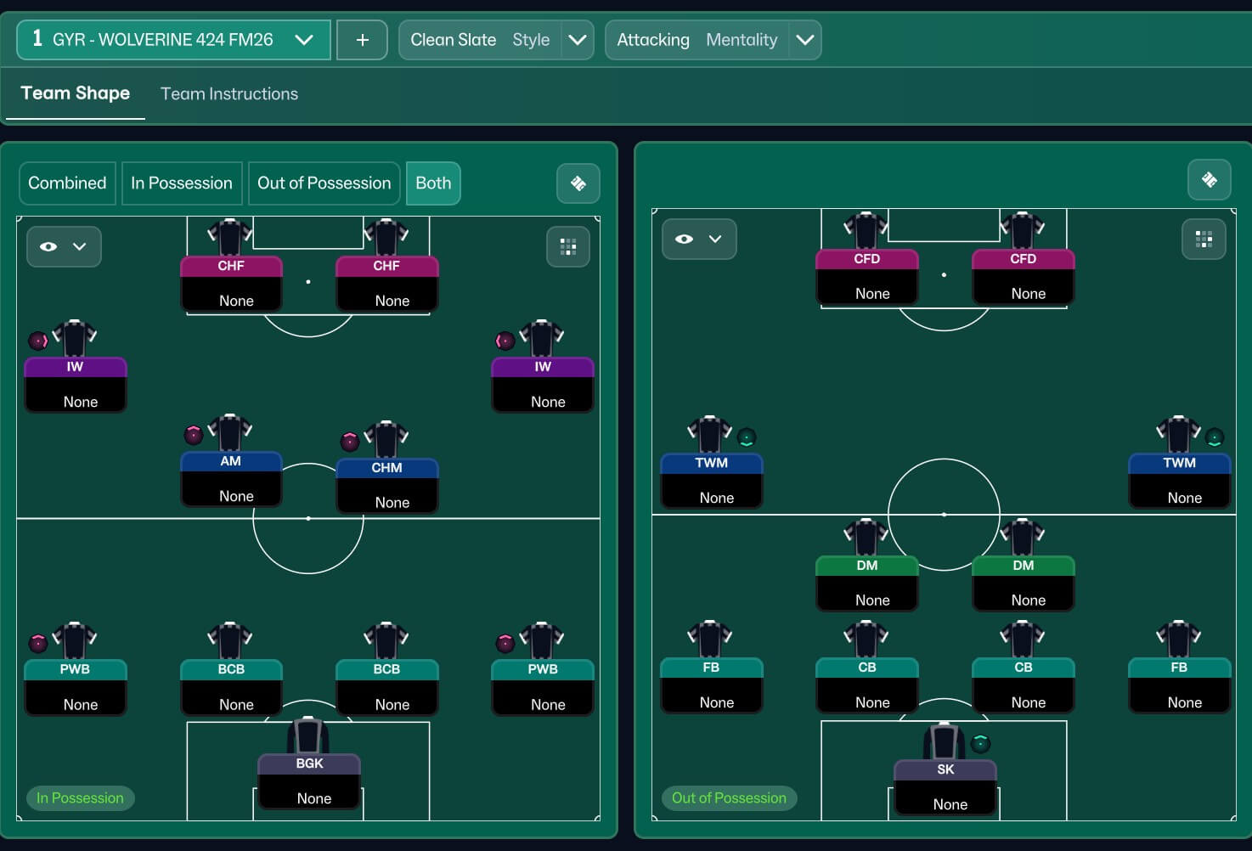1252x851 pixels.
Task: Open the Attacking Mentality dropdown
Action: pos(804,40)
